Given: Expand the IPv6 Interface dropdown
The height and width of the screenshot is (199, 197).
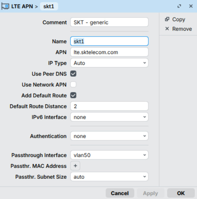Looking at the screenshot, I should coord(109,117).
